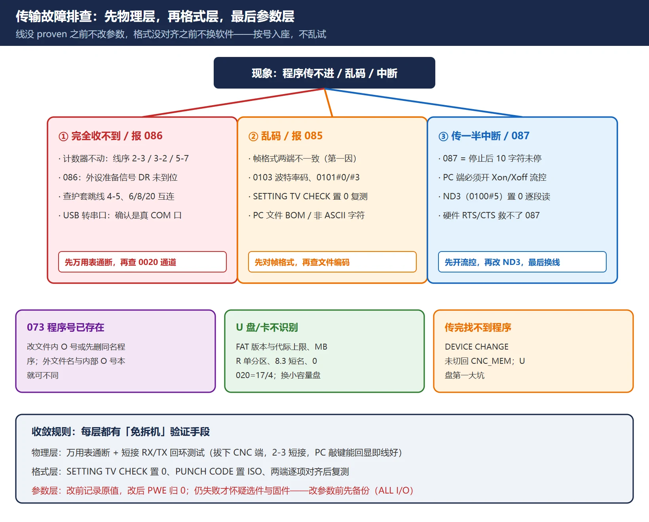Select the line "USB 转串口：确认是真 COM 口"
The width and height of the screenshot is (649, 522).
point(120,216)
